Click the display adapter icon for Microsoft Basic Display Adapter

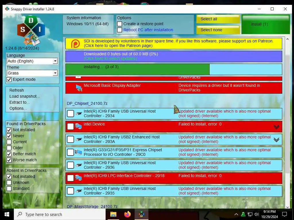79,88
